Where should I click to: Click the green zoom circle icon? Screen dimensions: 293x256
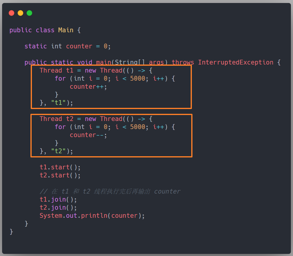tap(29, 13)
